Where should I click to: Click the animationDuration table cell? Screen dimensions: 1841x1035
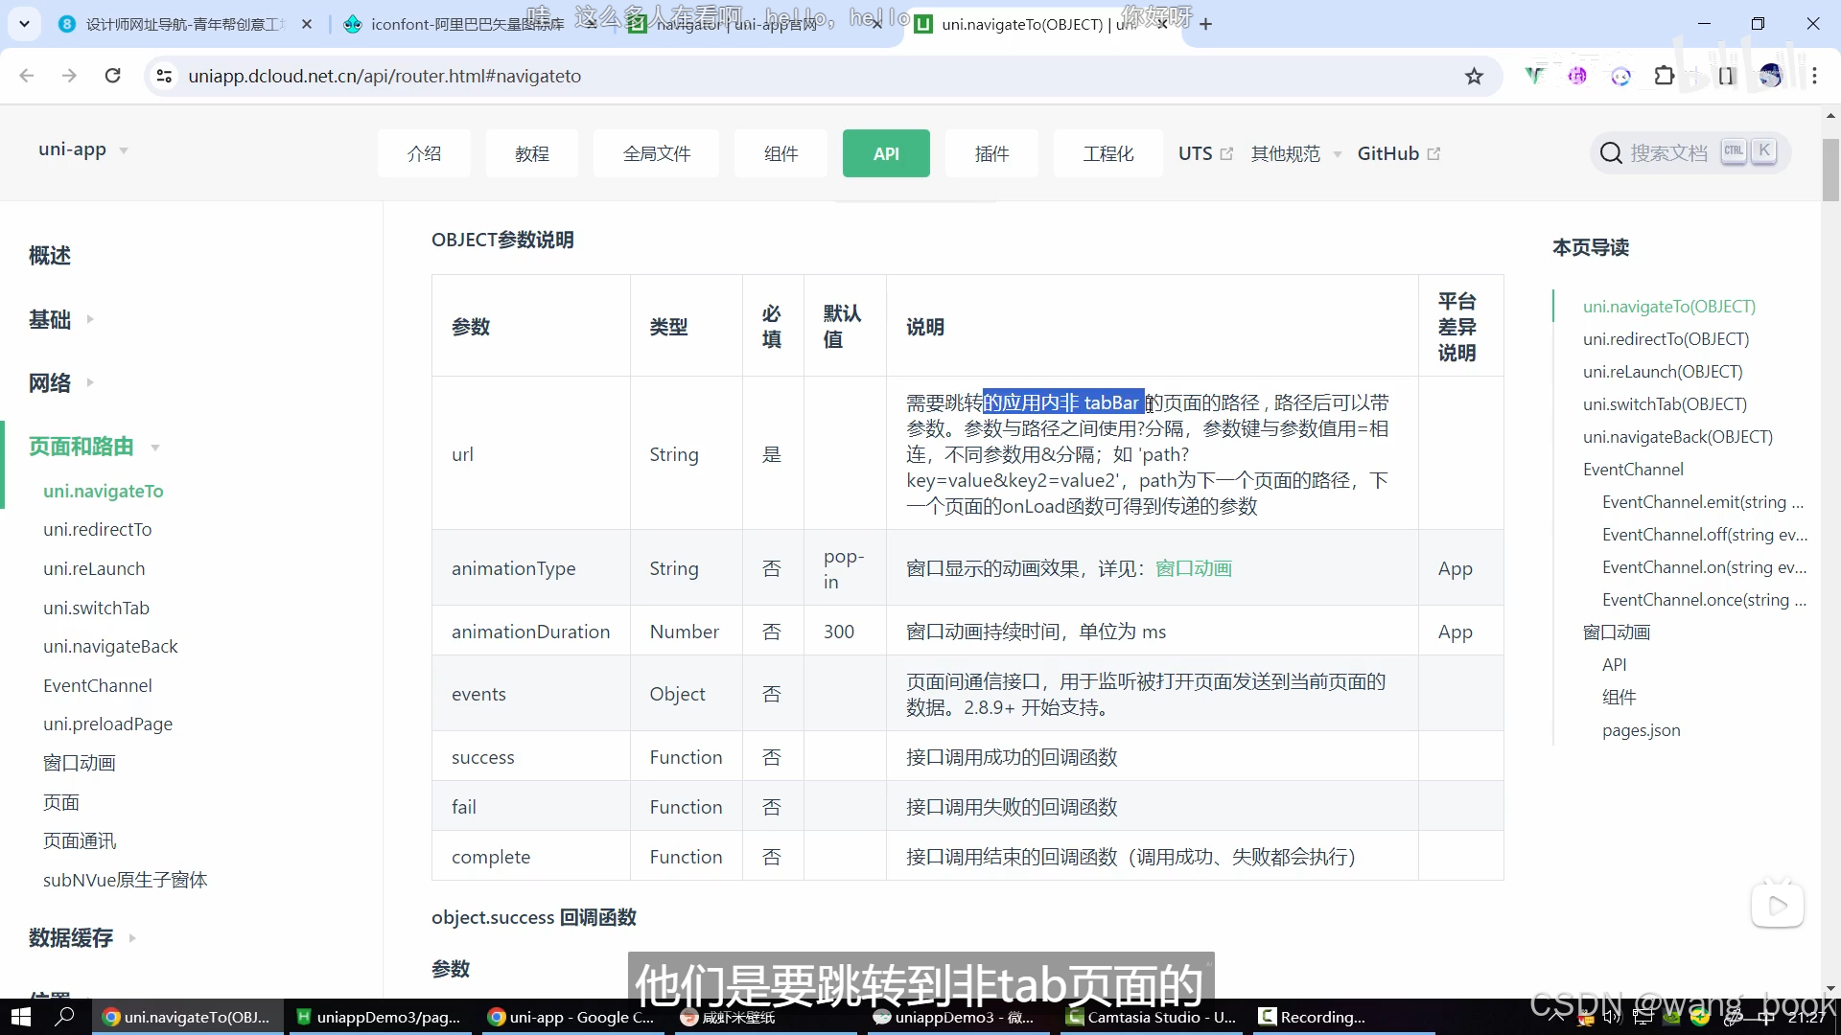click(x=531, y=632)
